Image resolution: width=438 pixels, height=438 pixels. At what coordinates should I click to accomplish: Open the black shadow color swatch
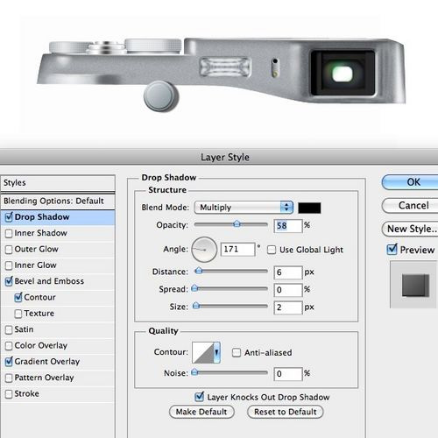click(309, 208)
